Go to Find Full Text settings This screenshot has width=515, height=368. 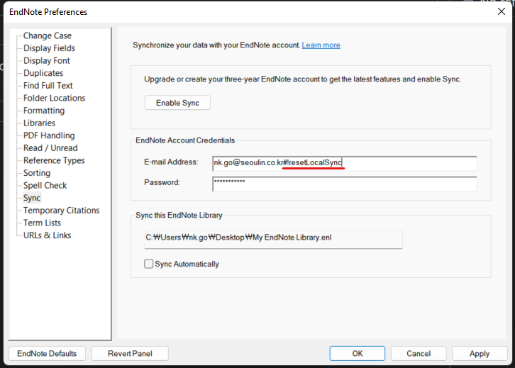click(48, 85)
